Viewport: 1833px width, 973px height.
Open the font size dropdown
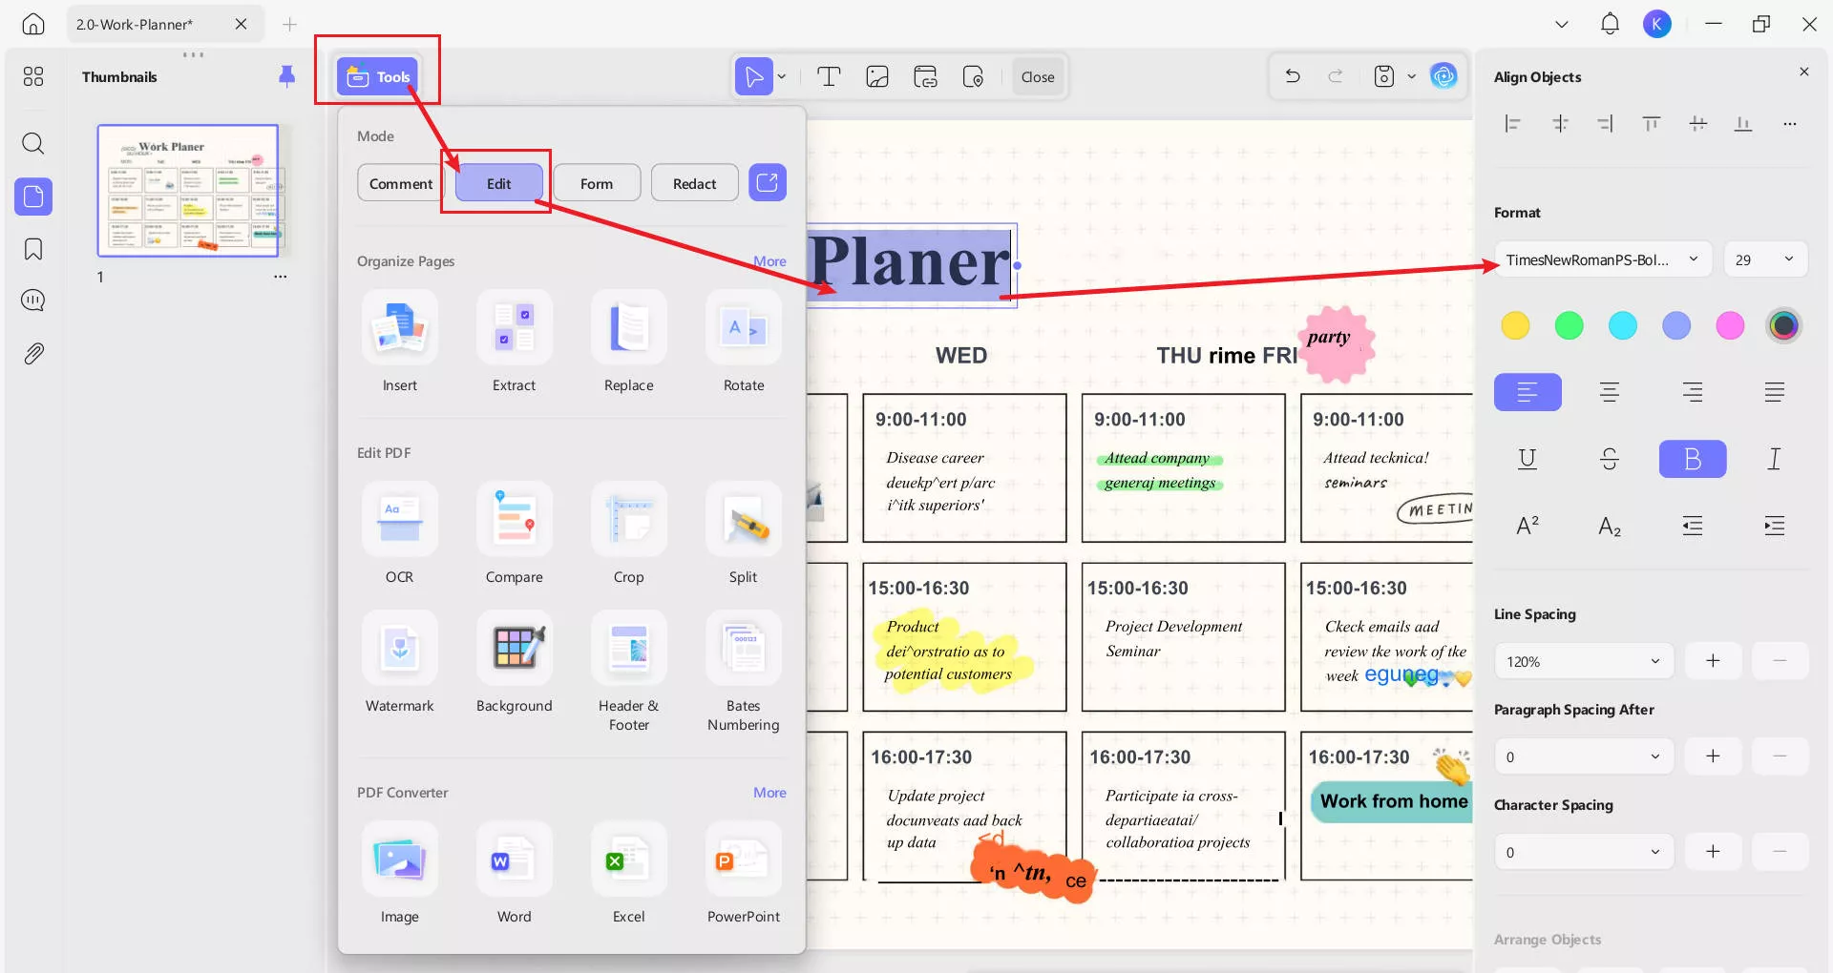coord(1766,259)
